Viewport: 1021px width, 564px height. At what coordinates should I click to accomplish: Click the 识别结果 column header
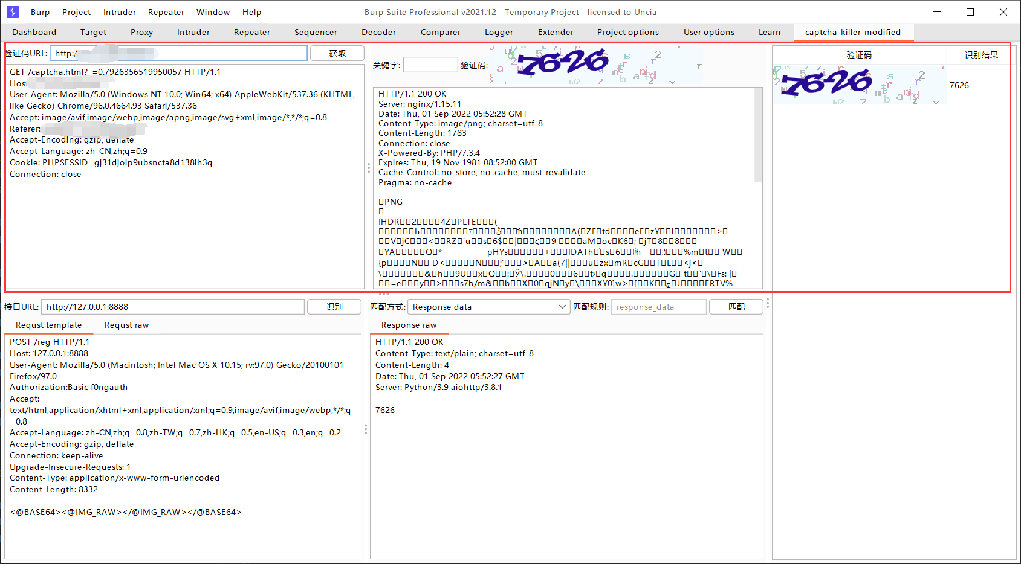click(980, 55)
